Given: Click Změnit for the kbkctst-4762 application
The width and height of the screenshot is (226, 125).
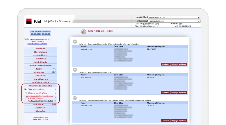Looking at the screenshot, I should tap(165, 92).
